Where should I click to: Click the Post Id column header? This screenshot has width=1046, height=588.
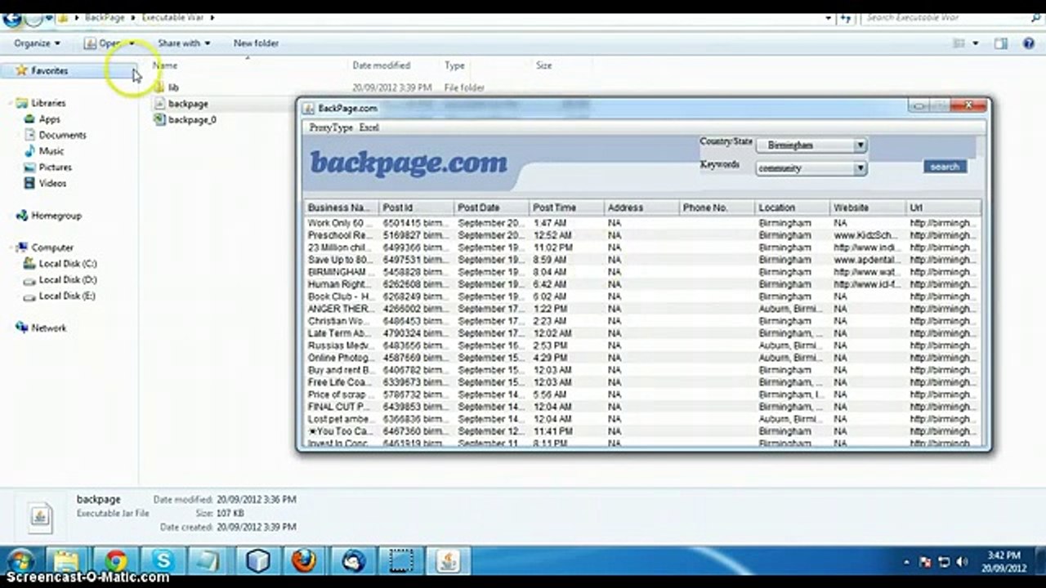(x=417, y=207)
